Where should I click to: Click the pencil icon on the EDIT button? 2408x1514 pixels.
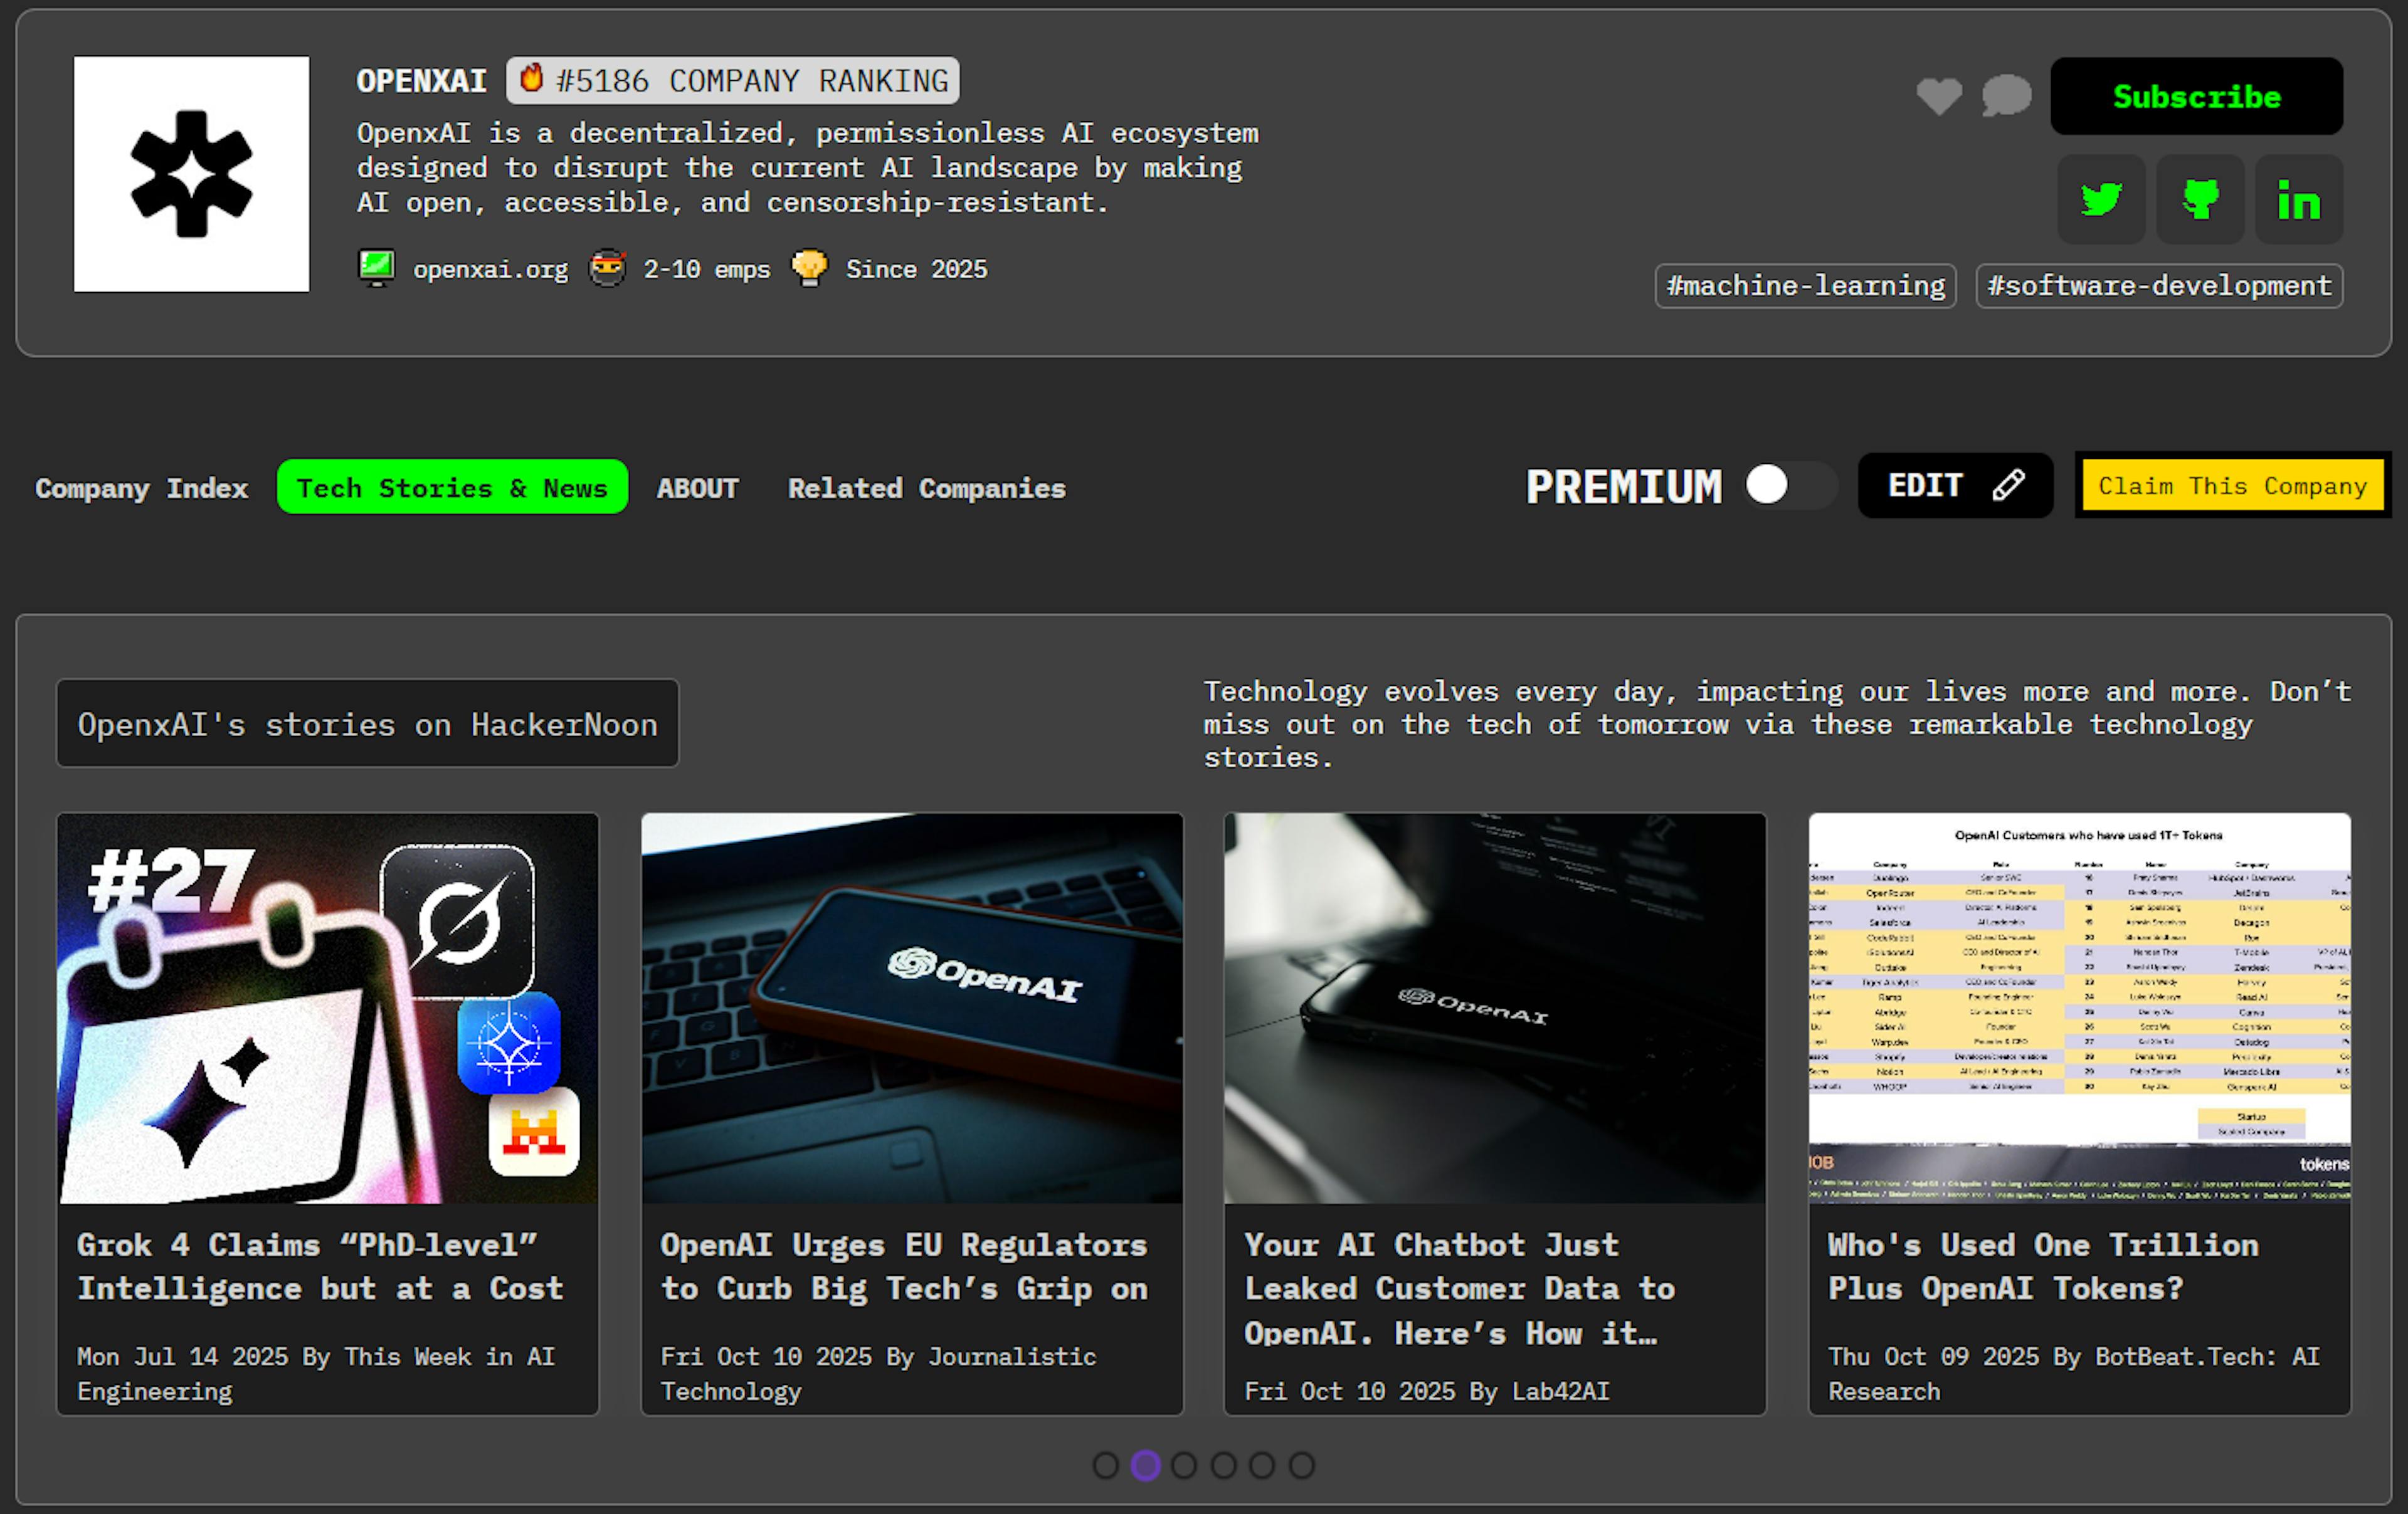pos(2010,485)
